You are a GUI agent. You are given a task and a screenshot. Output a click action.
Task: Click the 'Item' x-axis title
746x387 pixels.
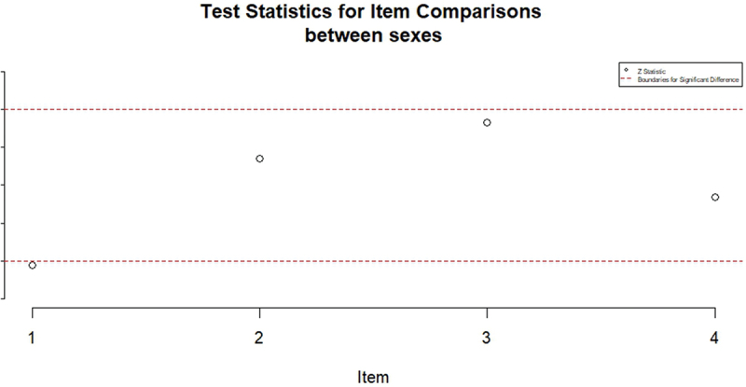(x=373, y=376)
